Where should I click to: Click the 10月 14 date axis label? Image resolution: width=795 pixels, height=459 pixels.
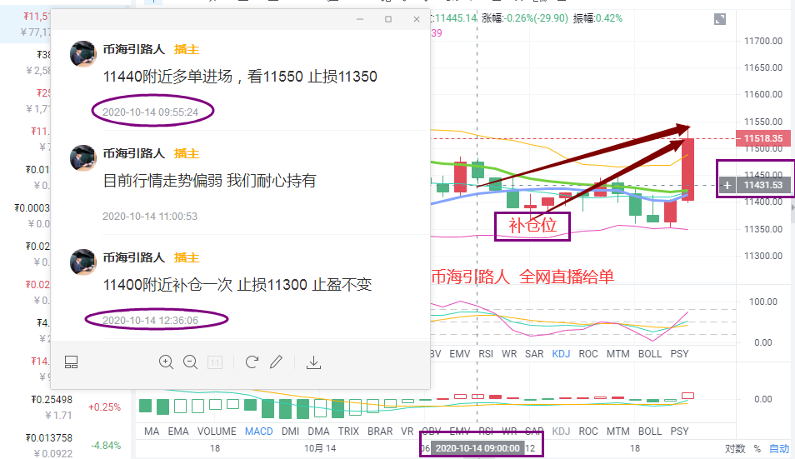[320, 448]
